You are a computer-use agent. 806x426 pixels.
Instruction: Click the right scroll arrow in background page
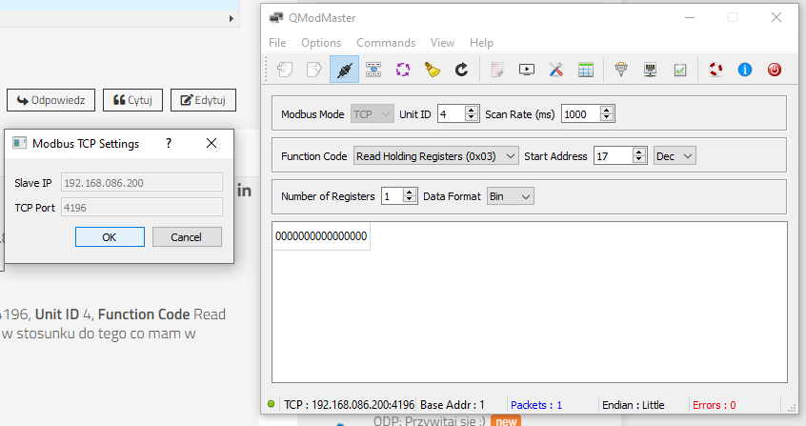pos(232,18)
